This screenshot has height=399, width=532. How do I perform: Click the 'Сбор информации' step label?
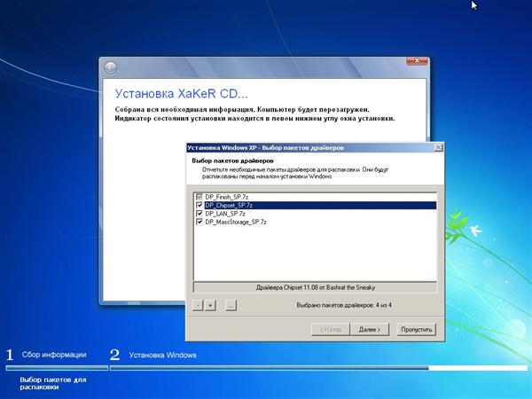pos(54,355)
